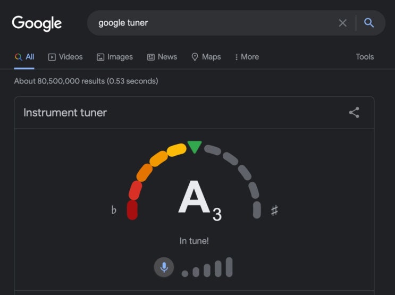Open the Images tab
Screen dimensions: 395x295
point(115,57)
